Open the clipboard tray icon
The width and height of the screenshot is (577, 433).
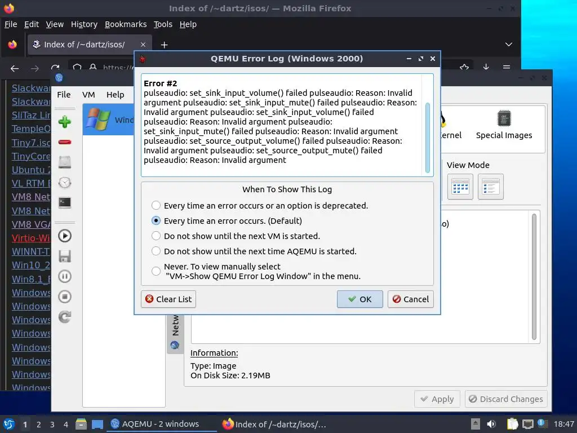[512, 424]
